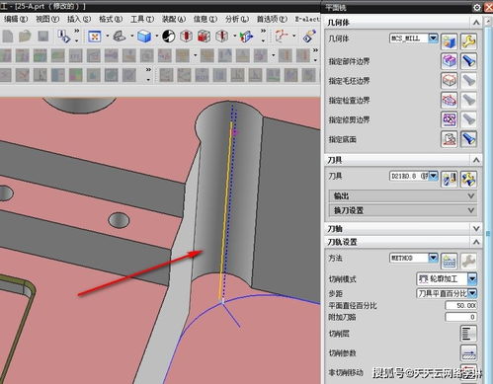Open the 视图 (View) menu
The width and height of the screenshot is (493, 384).
[47, 19]
